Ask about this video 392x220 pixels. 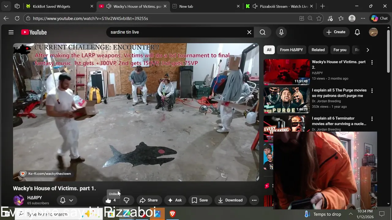pos(175,200)
